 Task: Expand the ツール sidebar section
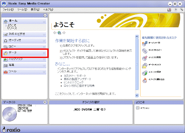pos(44,72)
